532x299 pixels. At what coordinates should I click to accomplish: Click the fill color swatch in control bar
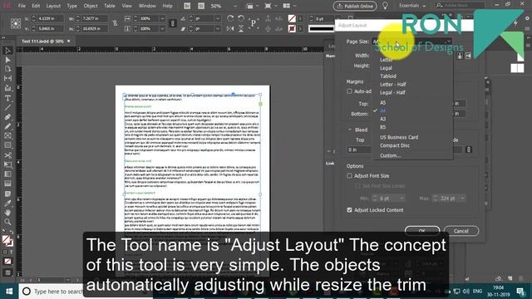coord(292,18)
